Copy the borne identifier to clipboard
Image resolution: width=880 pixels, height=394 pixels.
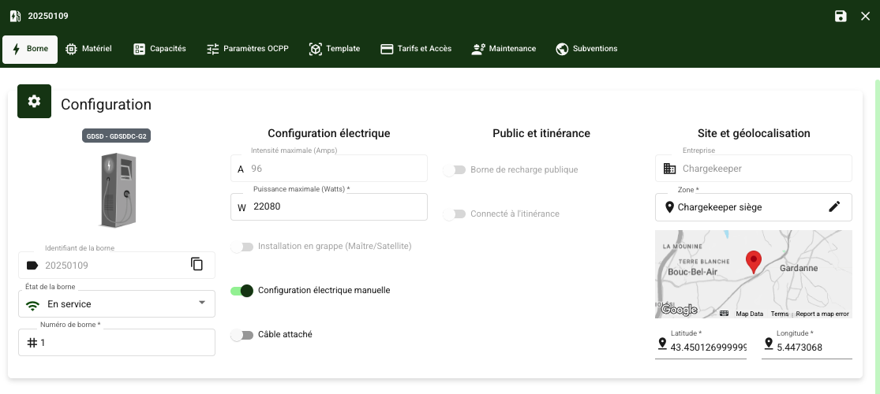(197, 265)
